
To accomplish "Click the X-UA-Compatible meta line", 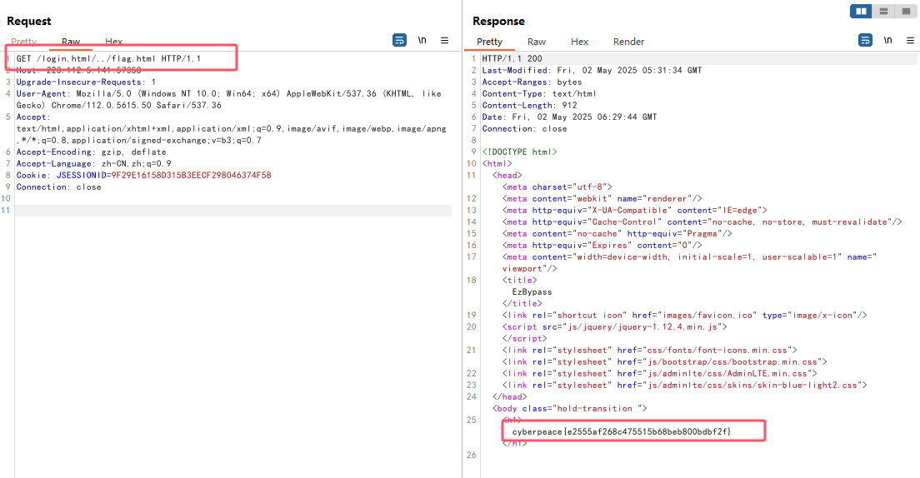I will click(x=634, y=210).
